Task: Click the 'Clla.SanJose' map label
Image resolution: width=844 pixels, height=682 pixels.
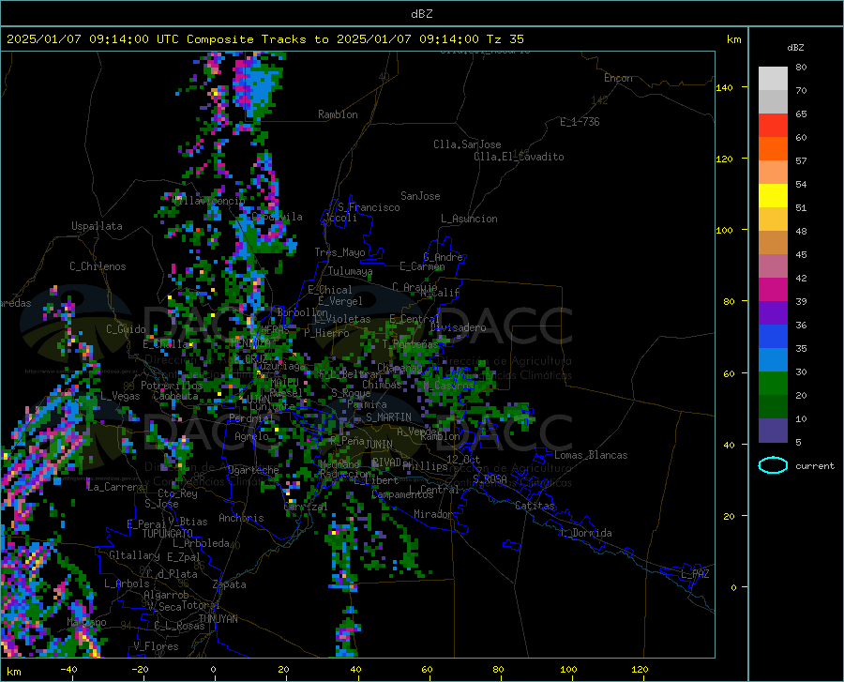Action: (467, 144)
